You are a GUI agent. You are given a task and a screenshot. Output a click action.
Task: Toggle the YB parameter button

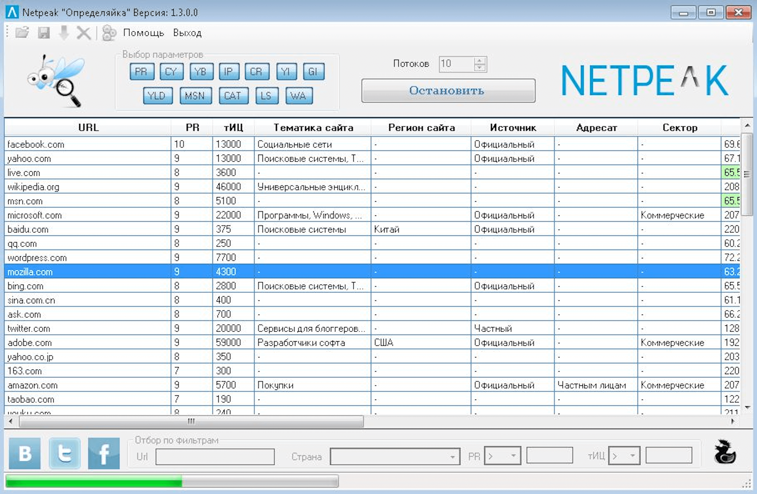point(201,72)
